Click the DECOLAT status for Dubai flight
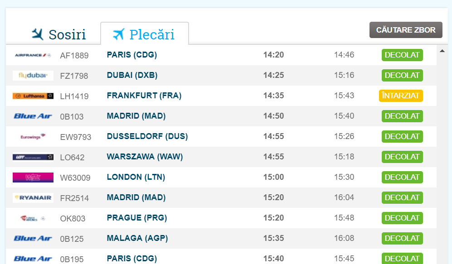Image resolution: width=452 pixels, height=264 pixels. pyautogui.click(x=402, y=75)
